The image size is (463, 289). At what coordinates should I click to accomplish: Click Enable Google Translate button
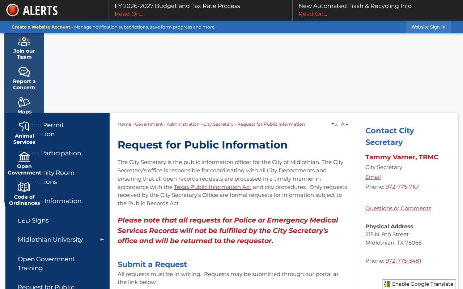pos(419,284)
